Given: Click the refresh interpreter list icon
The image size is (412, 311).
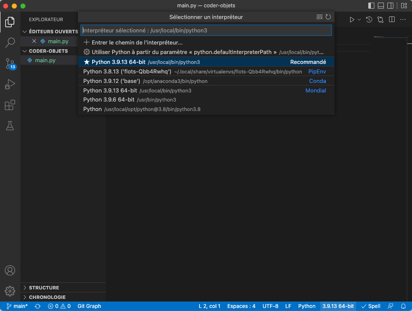Looking at the screenshot, I should tap(328, 17).
